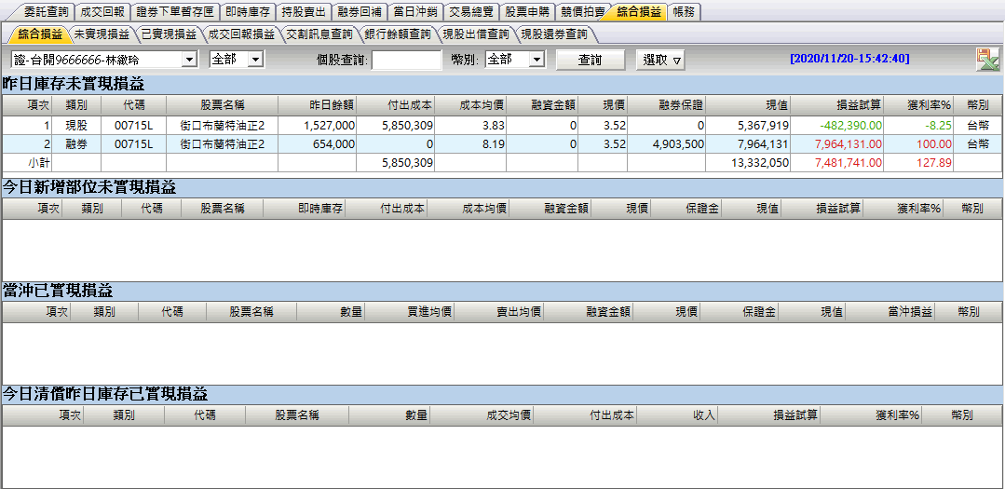The image size is (1005, 489).
Task: Open the 成交回報 top tab
Action: point(103,12)
